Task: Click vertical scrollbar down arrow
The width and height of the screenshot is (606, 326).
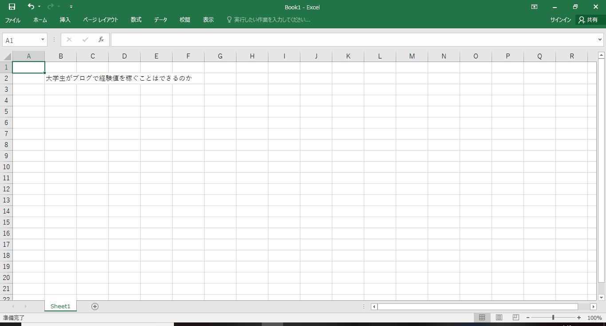Action: pyautogui.click(x=602, y=297)
